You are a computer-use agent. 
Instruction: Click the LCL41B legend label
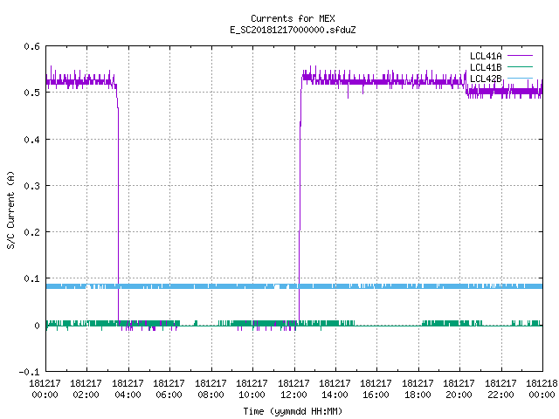click(486, 67)
